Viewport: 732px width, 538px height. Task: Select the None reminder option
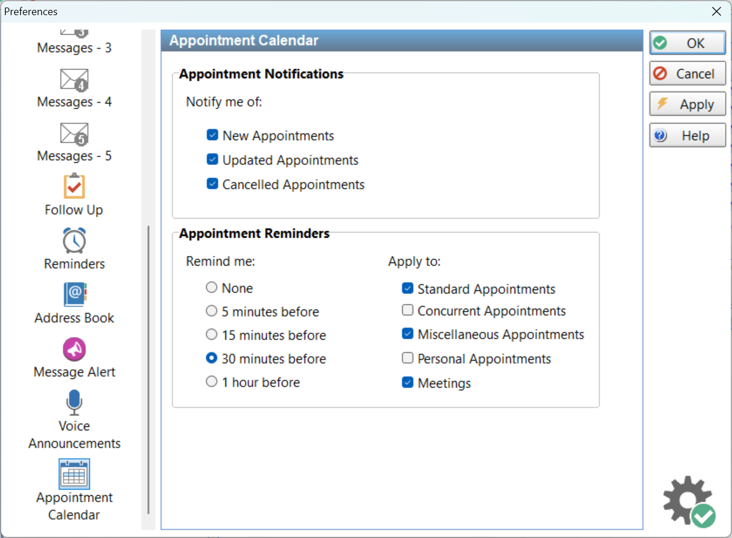coord(212,288)
